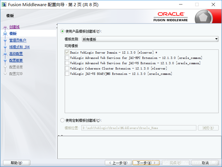This screenshot has height=167, width=222.
Task: Click the 上一步(B) back button
Action: coord(118,163)
